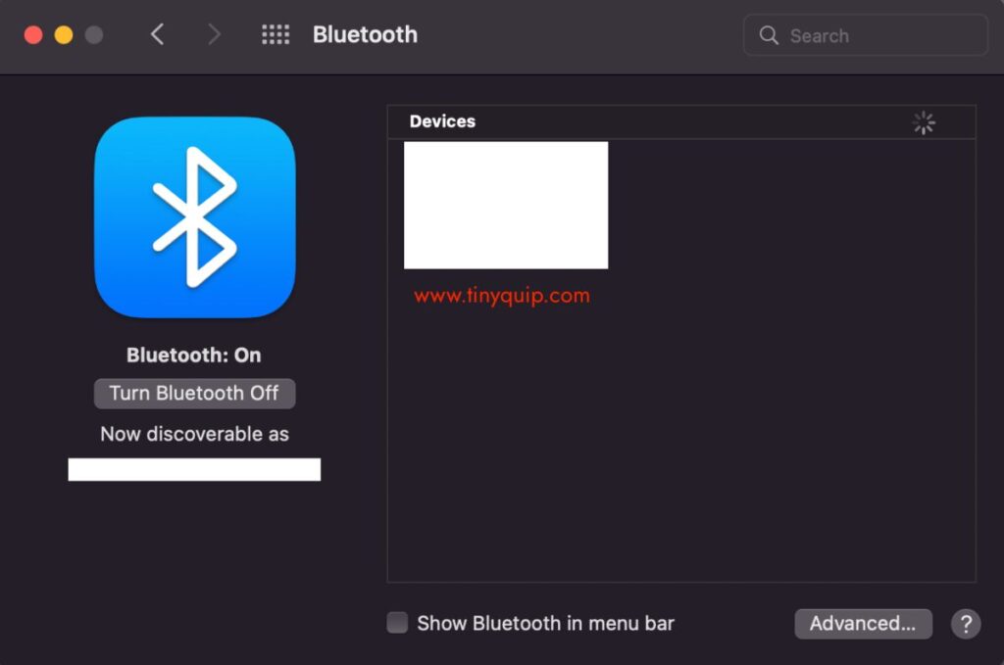
Task: Click the Bluetooth: On status text
Action: pos(194,355)
